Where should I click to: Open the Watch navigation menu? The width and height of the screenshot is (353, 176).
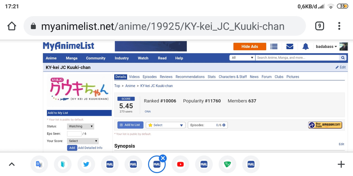(x=143, y=58)
